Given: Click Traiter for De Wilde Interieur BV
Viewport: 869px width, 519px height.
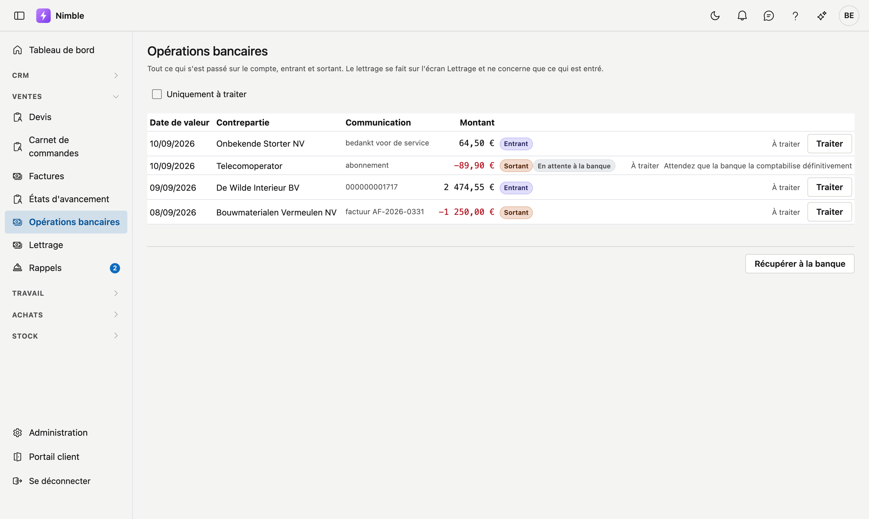Looking at the screenshot, I should (829, 187).
